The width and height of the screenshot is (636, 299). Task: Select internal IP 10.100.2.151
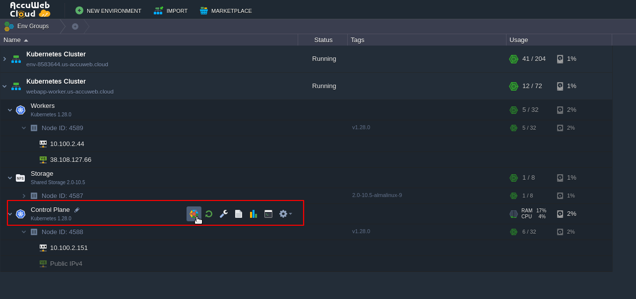click(x=69, y=248)
